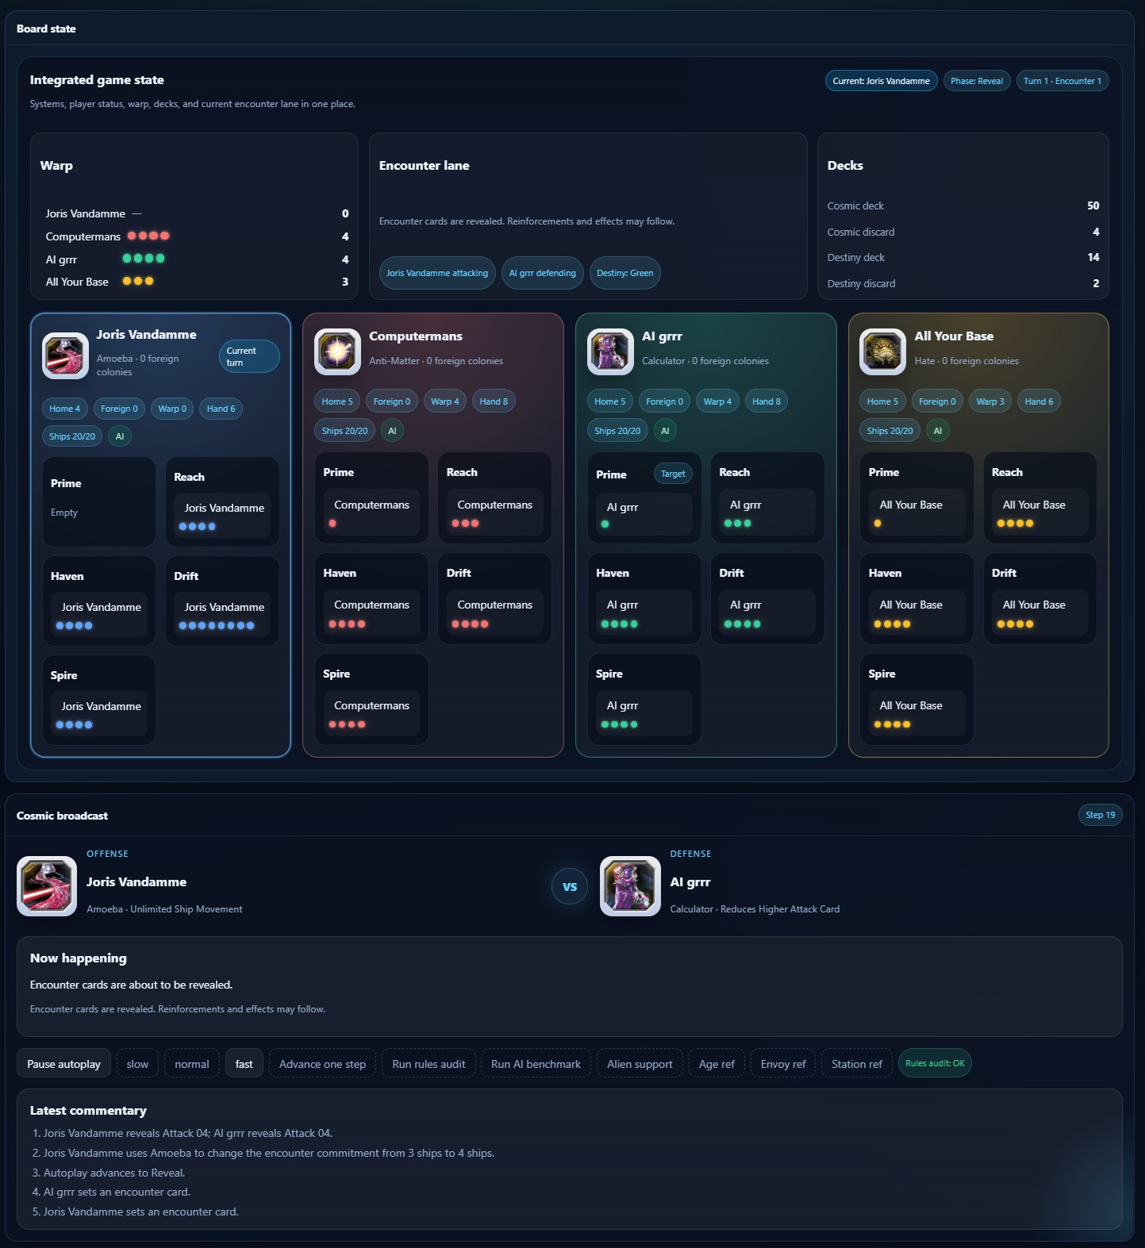Set autoplay speed to slow

click(x=137, y=1064)
